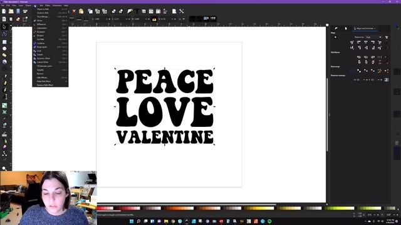Click the New document icon
The height and width of the screenshot is (225, 401).
click(x=4, y=11)
